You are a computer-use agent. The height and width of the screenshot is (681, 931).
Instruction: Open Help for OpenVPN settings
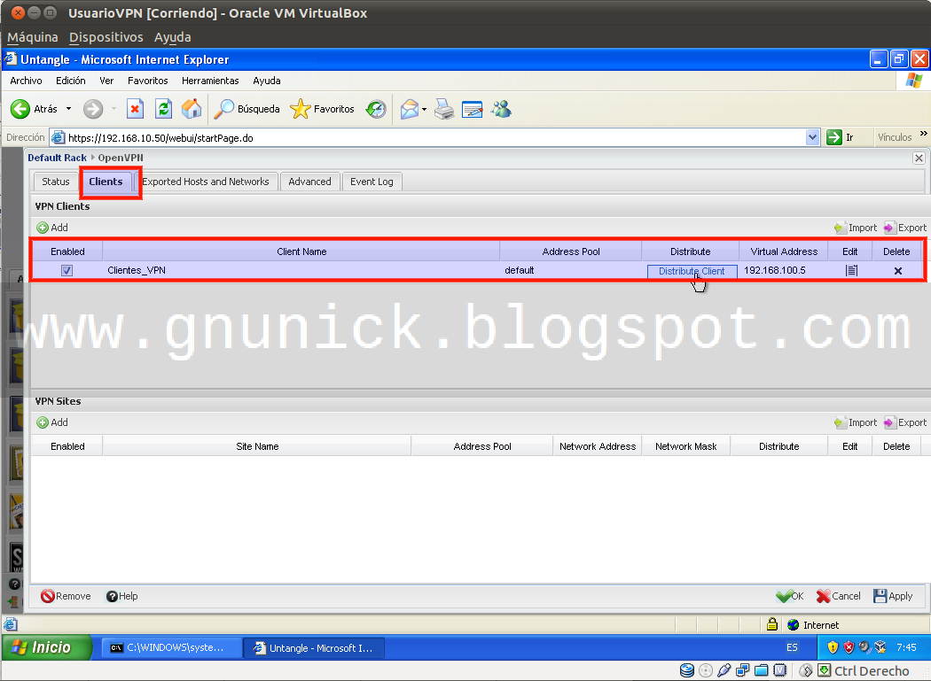(x=121, y=596)
